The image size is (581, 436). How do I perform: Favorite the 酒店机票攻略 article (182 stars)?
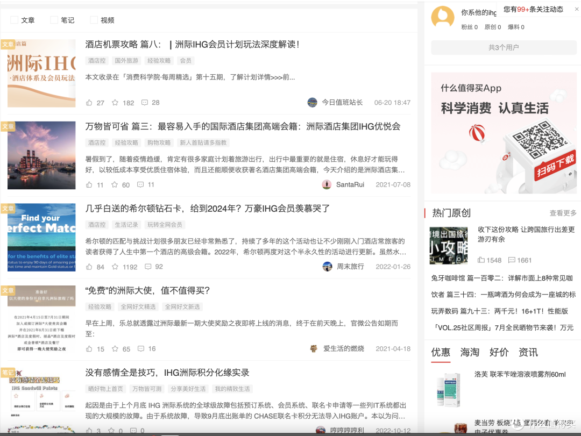pyautogui.click(x=115, y=103)
